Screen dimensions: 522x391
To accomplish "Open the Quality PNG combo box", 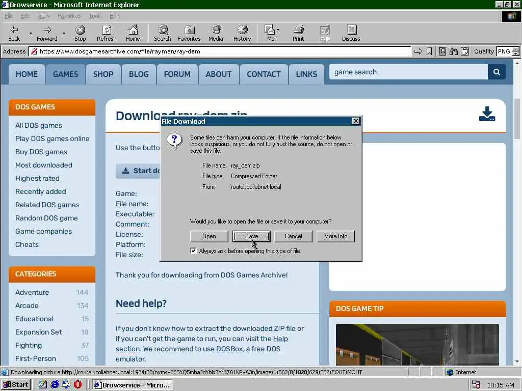I will click(508, 51).
